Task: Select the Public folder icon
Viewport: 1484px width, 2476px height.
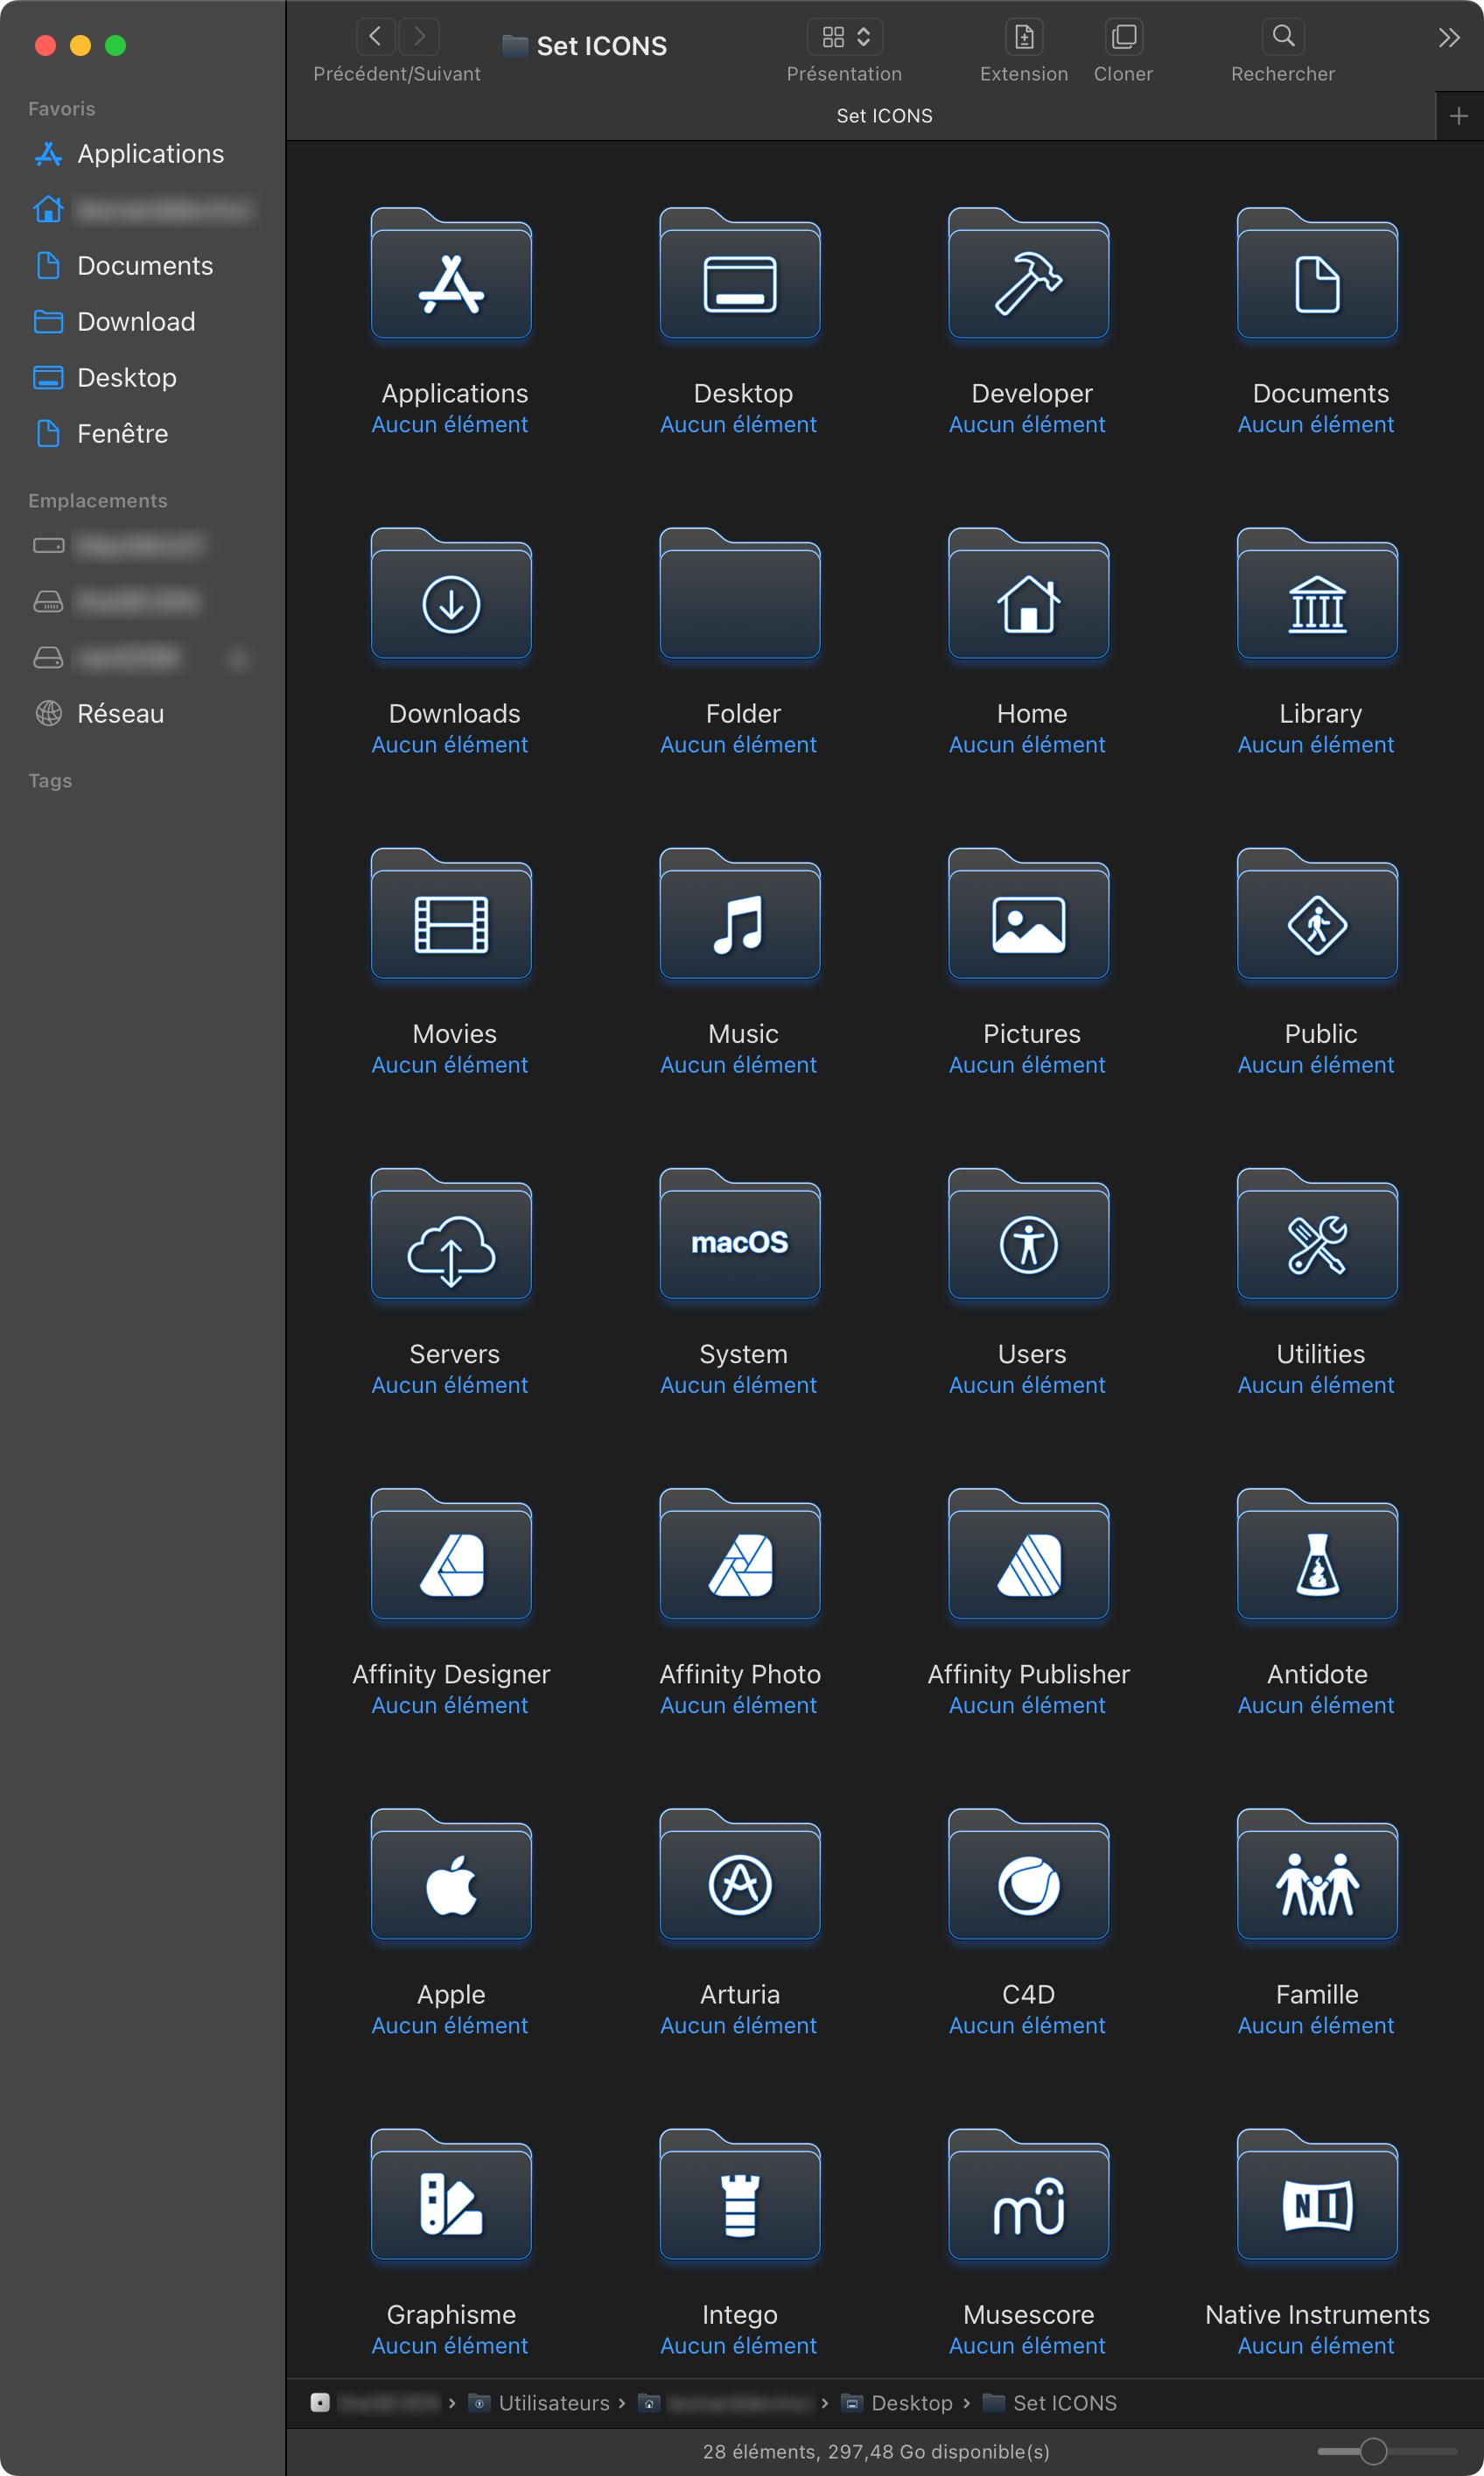Action: pyautogui.click(x=1317, y=913)
